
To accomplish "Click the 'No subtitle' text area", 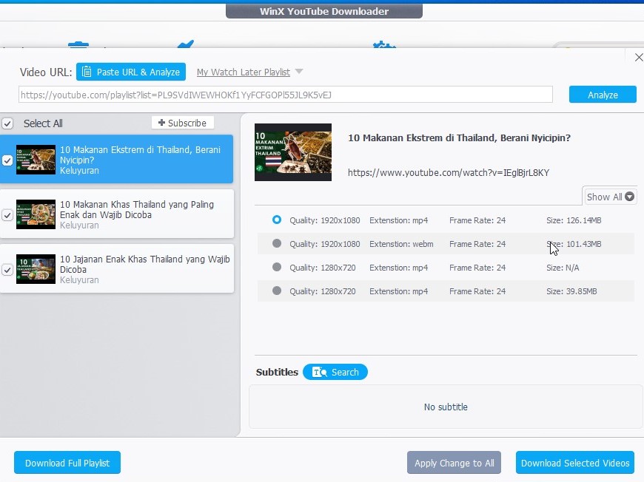I will [x=446, y=407].
